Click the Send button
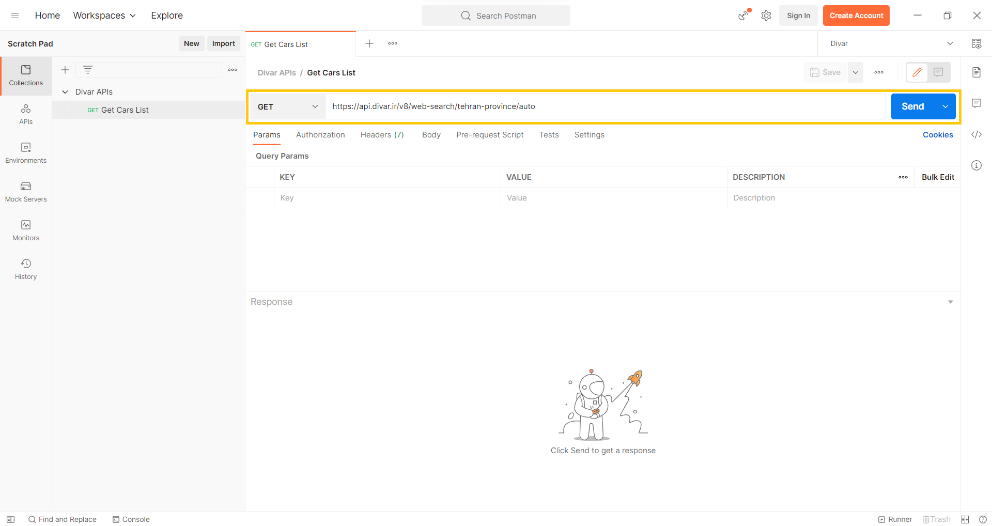The image size is (992, 526). point(913,106)
